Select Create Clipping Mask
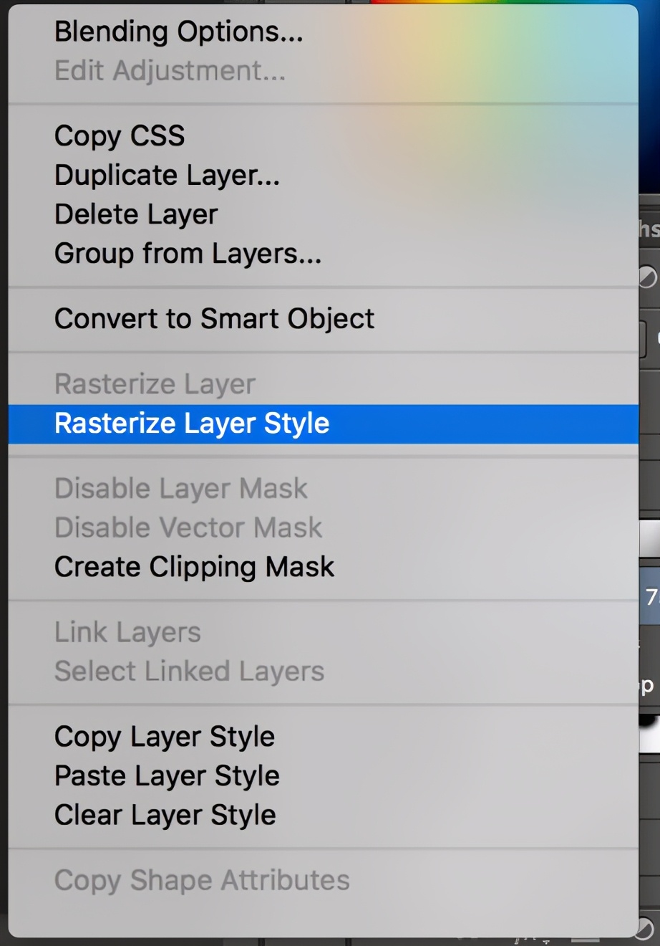This screenshot has width=660, height=946. point(194,567)
